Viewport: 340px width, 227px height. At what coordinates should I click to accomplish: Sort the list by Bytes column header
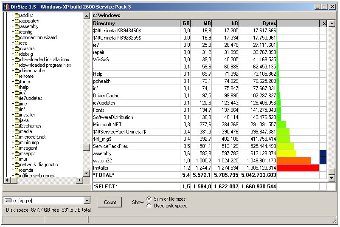(258, 23)
